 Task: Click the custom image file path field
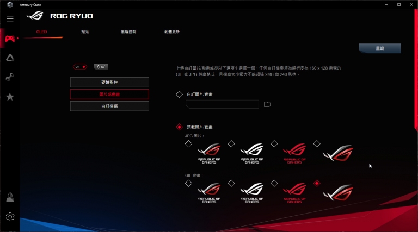pyautogui.click(x=222, y=104)
